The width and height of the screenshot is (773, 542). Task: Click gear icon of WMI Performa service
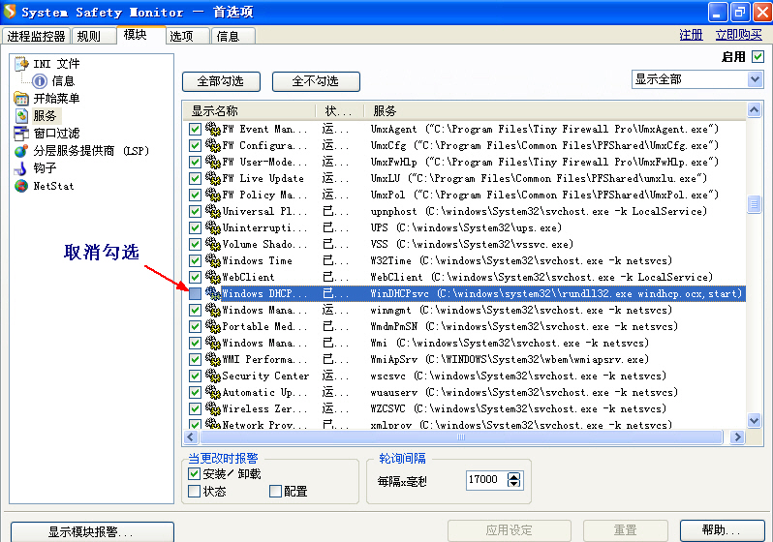click(212, 359)
